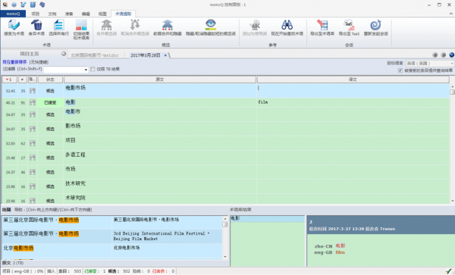
Task: Click the 重新发起会话 spiral restart icon
Action: coord(375,25)
